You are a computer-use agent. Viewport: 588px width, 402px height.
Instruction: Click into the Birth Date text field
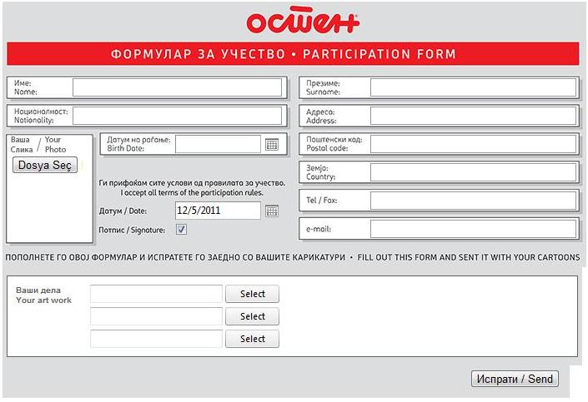coord(218,145)
